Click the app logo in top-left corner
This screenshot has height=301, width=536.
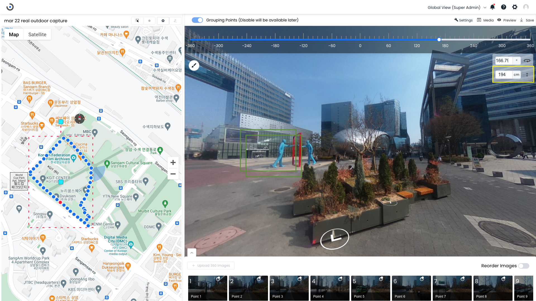10,7
